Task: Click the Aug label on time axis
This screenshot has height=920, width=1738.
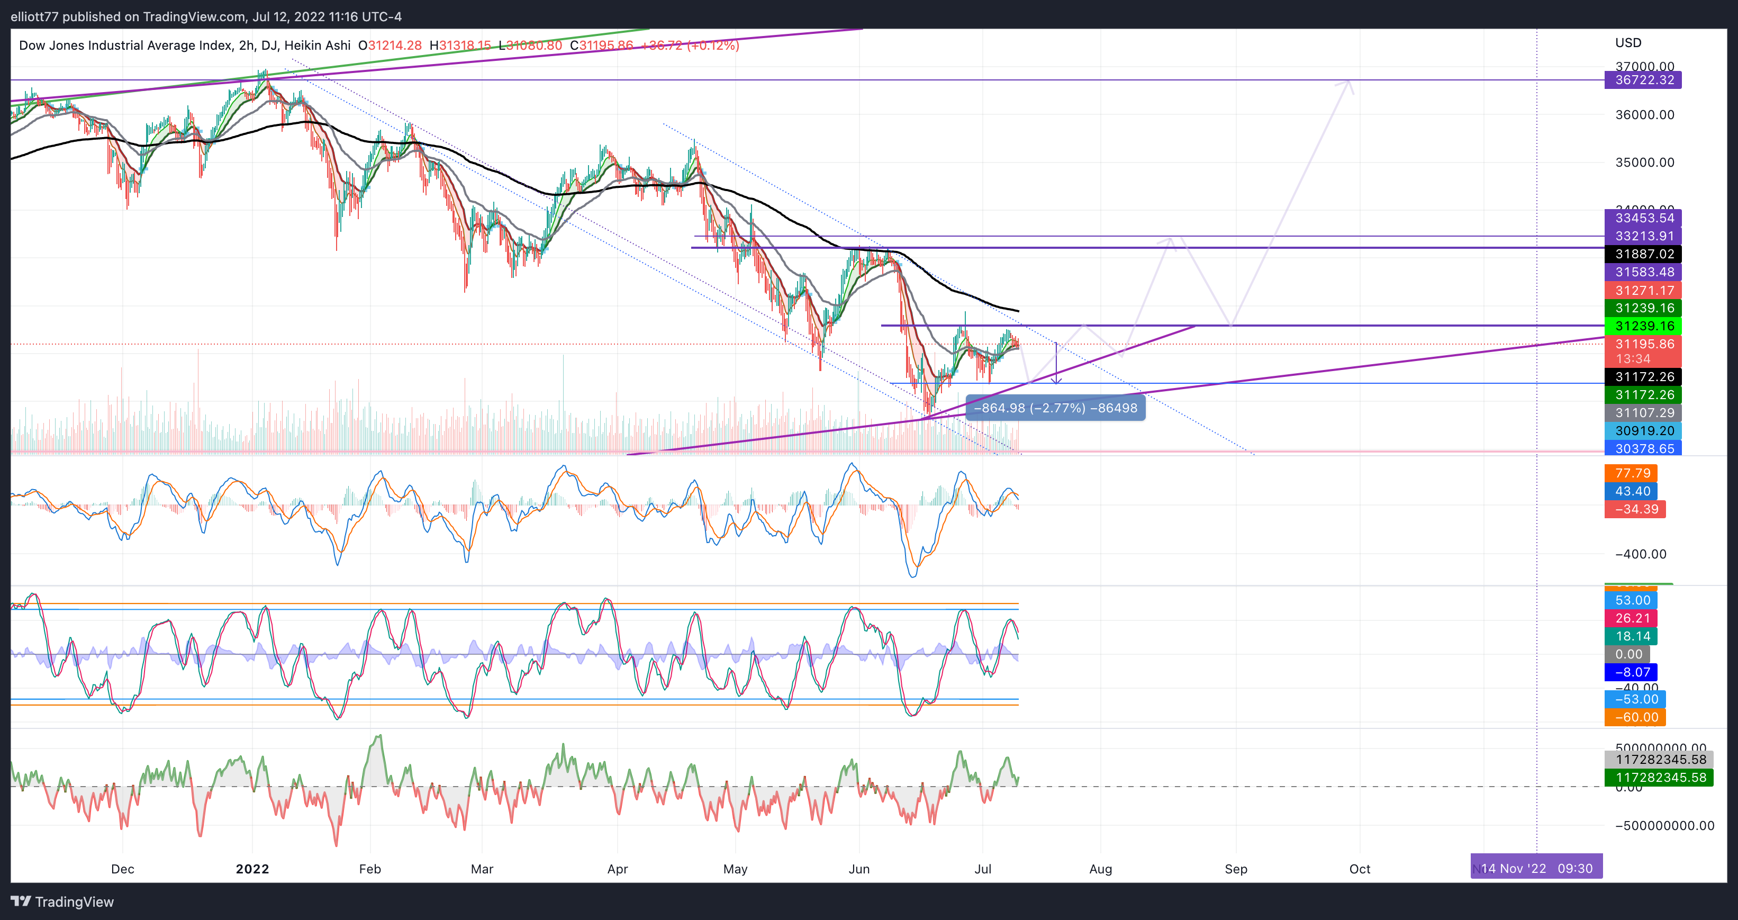Action: [1100, 869]
